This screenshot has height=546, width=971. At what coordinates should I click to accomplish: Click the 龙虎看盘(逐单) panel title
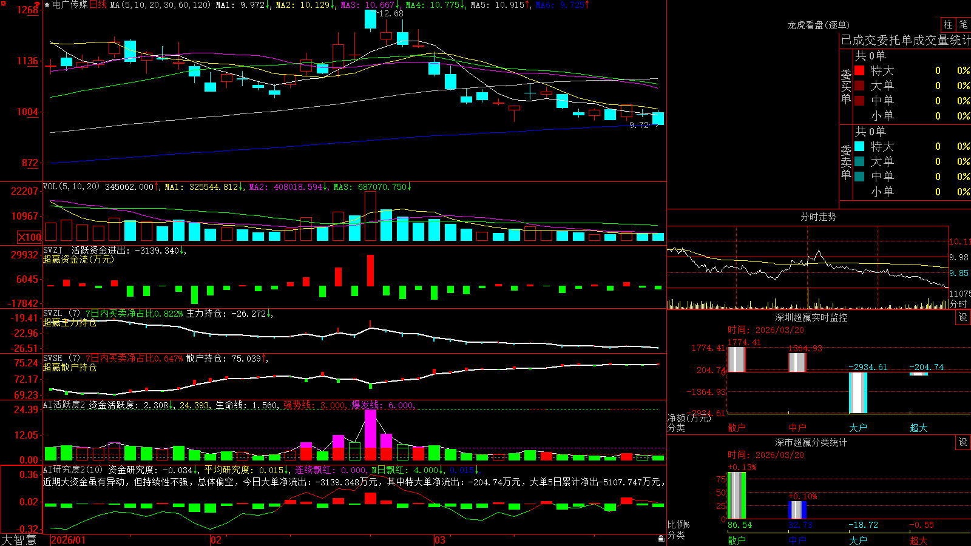[818, 25]
